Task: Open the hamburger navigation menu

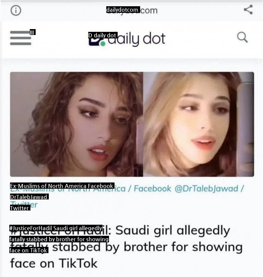Action: coord(21,38)
